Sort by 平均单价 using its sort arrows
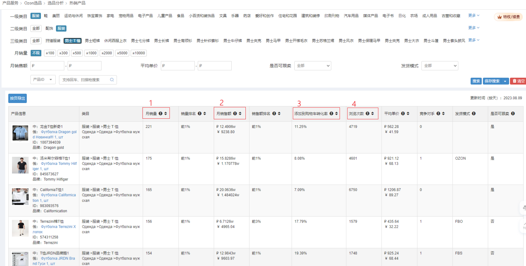This screenshot has height=266, width=526. pos(408,113)
